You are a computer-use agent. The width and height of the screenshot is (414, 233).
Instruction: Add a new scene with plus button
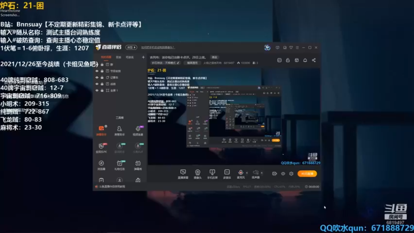(143, 57)
